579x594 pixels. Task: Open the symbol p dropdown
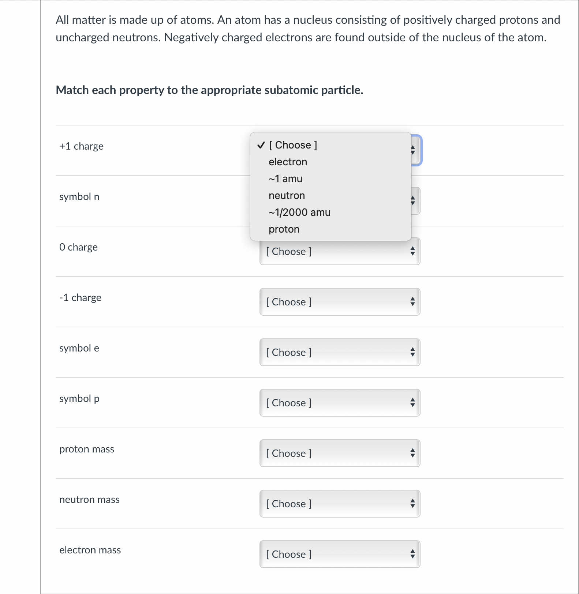pos(340,403)
